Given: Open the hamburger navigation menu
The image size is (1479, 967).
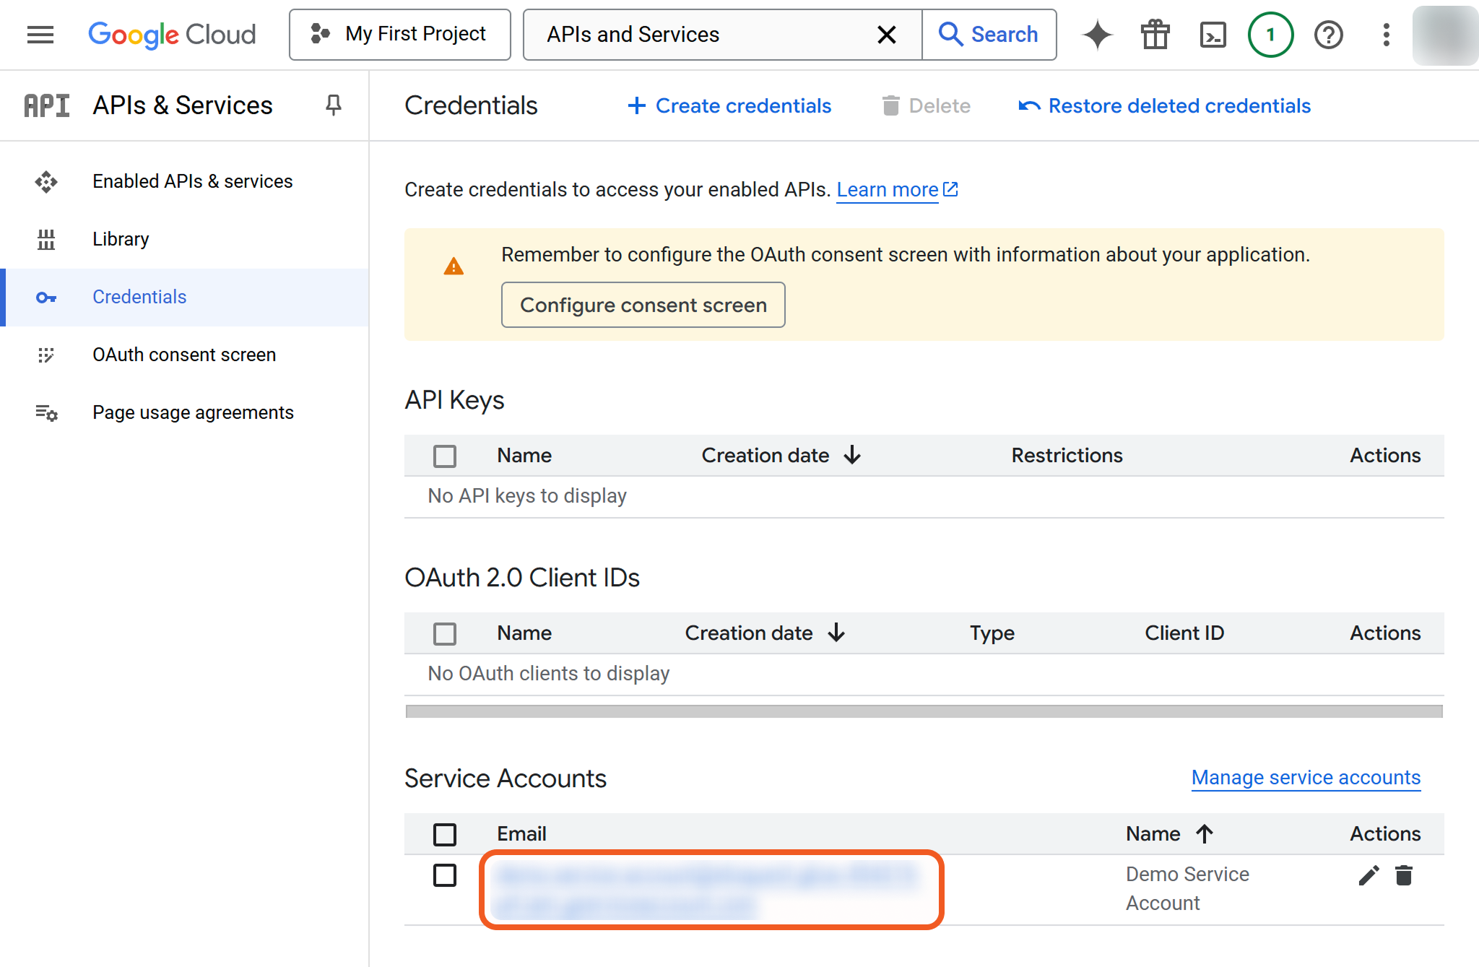Looking at the screenshot, I should (40, 34).
